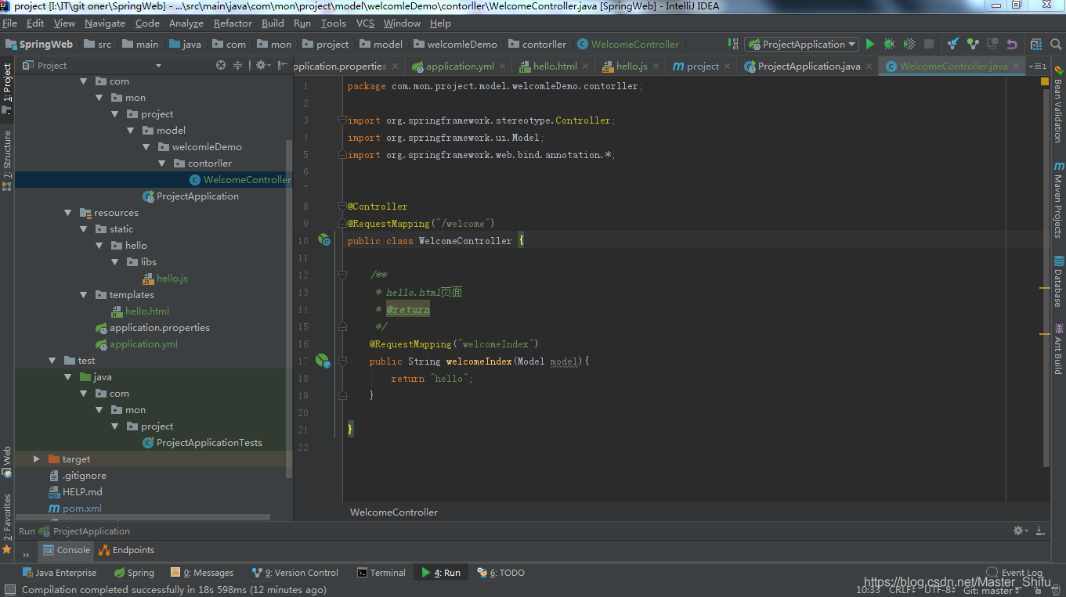Click inspection status icon at editor top right
Viewport: 1066px width, 597px height.
(x=1045, y=81)
